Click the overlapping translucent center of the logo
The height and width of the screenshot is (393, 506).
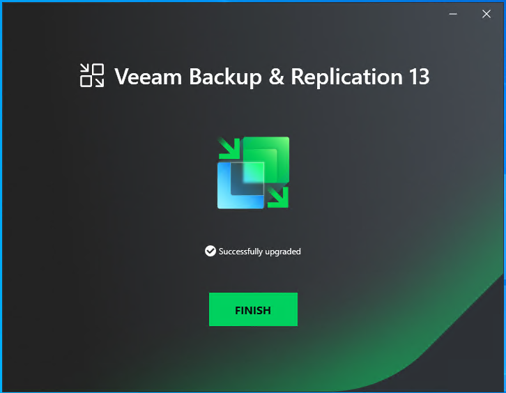tap(253, 174)
